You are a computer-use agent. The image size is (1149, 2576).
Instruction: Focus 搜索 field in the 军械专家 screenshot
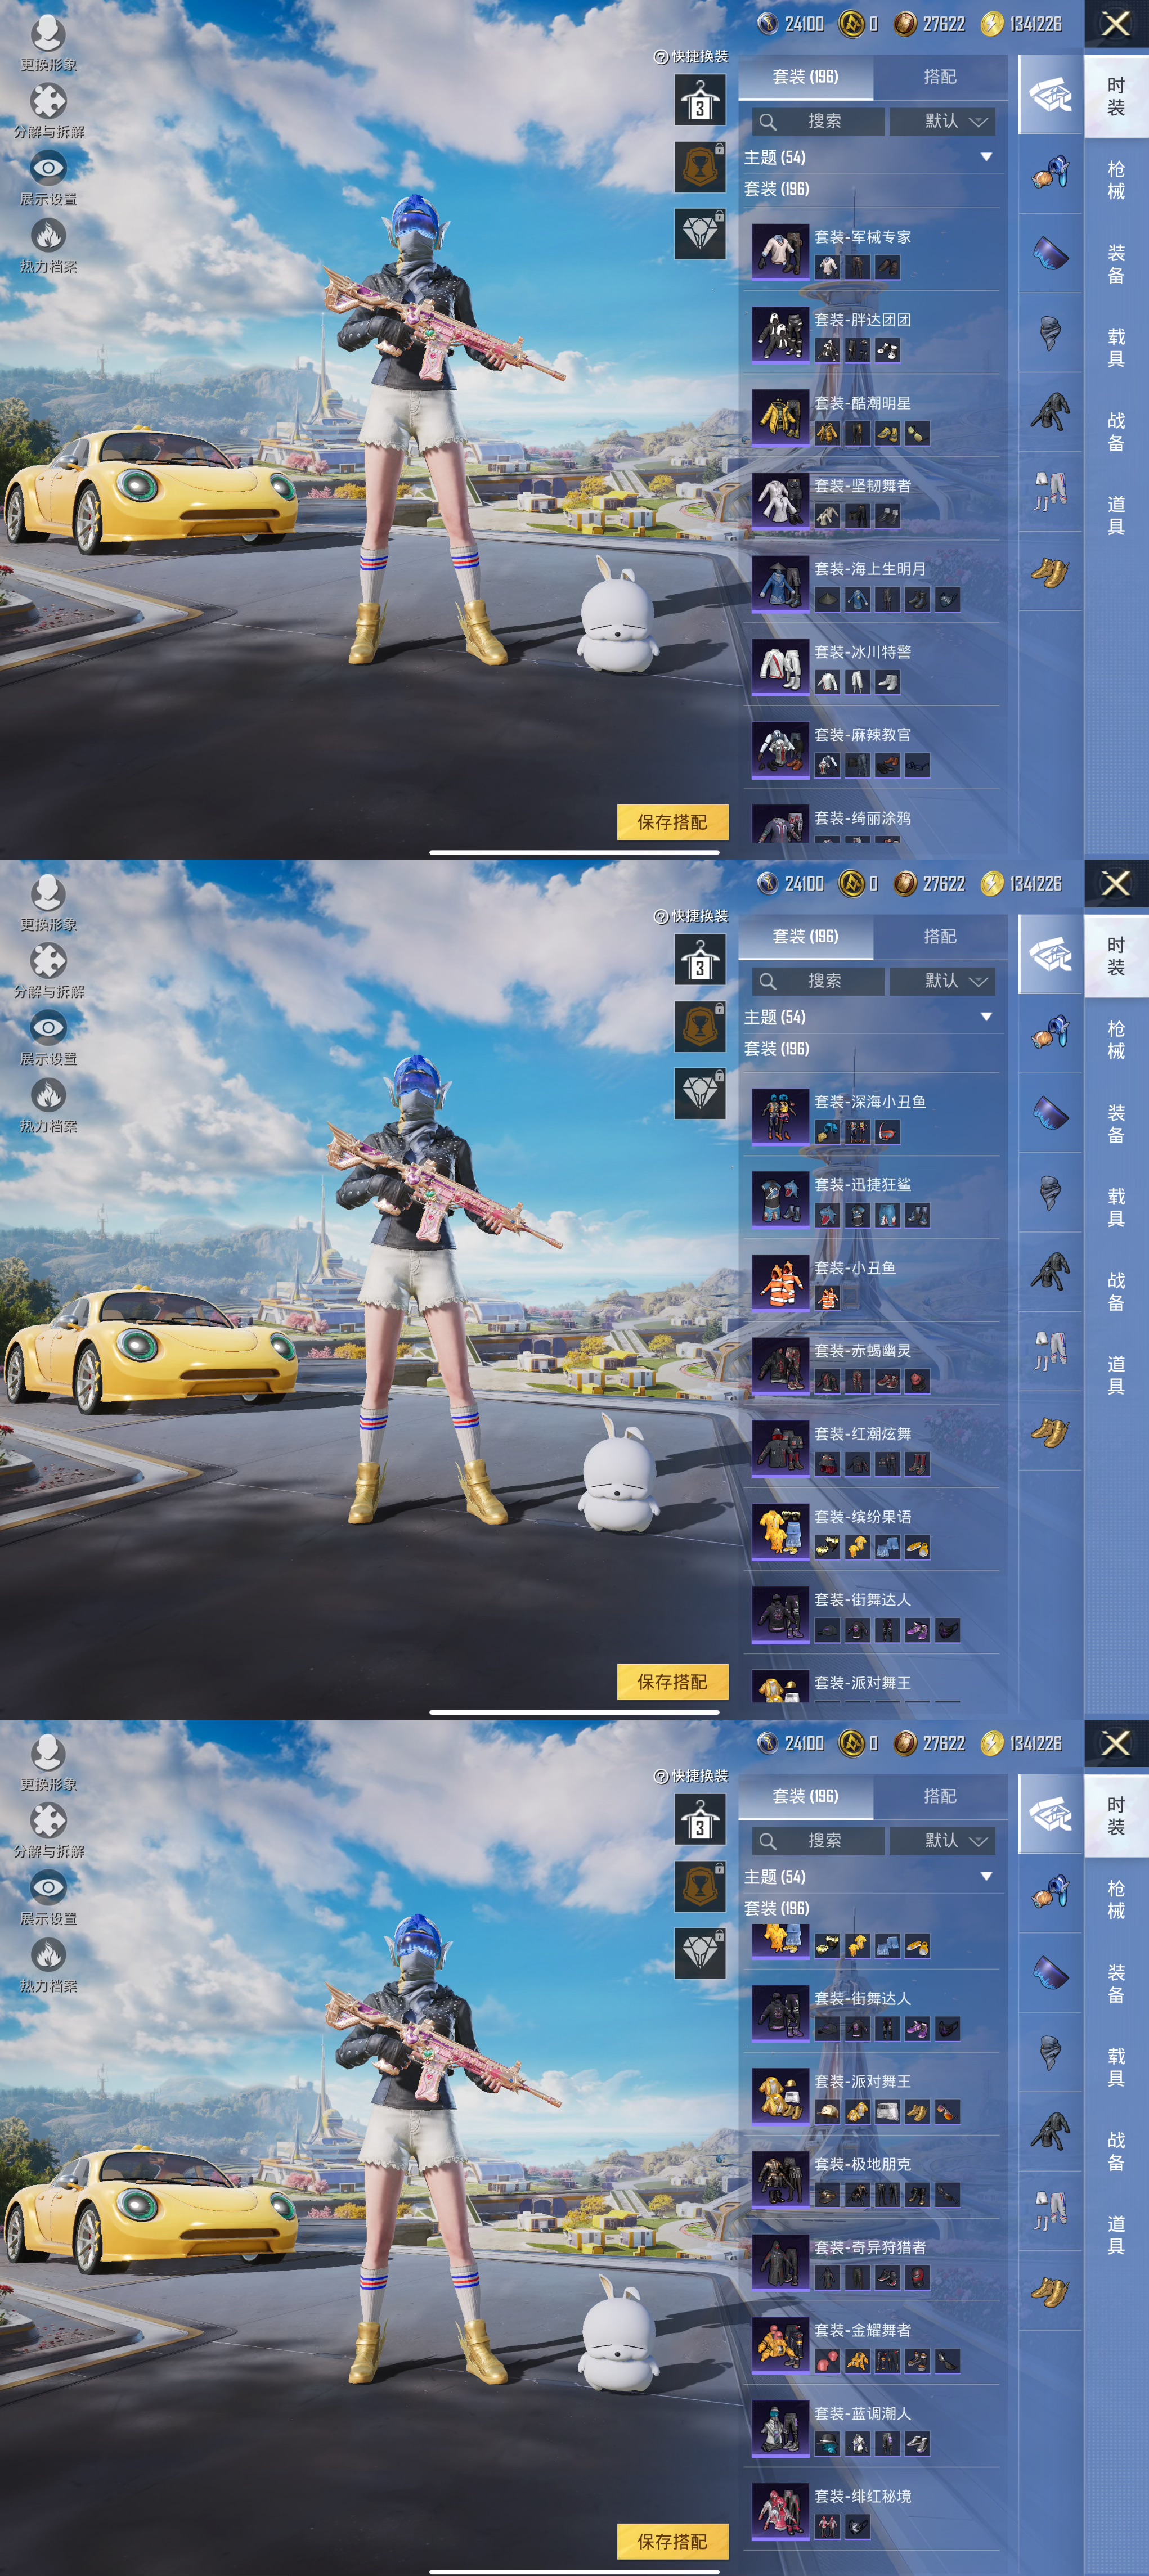coord(818,121)
